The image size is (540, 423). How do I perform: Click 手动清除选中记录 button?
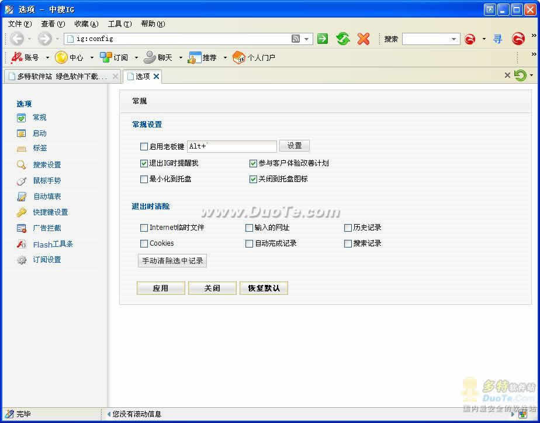172,260
